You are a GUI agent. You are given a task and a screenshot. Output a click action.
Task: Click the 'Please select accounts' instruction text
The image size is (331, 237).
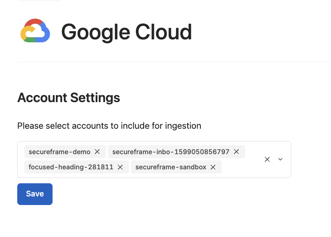(x=109, y=126)
